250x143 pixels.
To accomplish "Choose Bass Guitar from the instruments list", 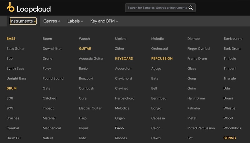I will (x=16, y=49).
